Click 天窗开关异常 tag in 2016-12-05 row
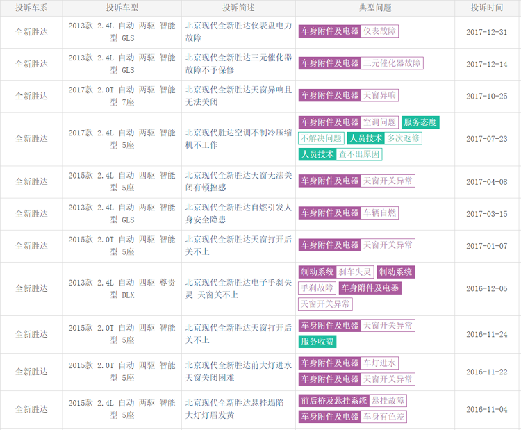The image size is (521, 430). (325, 304)
